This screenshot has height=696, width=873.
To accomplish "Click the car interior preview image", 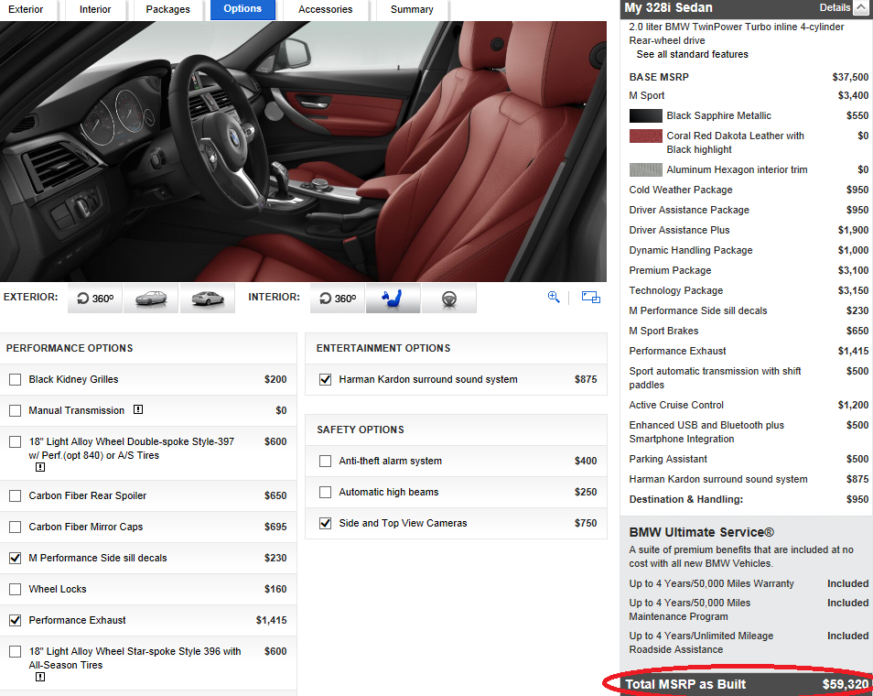I will pos(303,151).
